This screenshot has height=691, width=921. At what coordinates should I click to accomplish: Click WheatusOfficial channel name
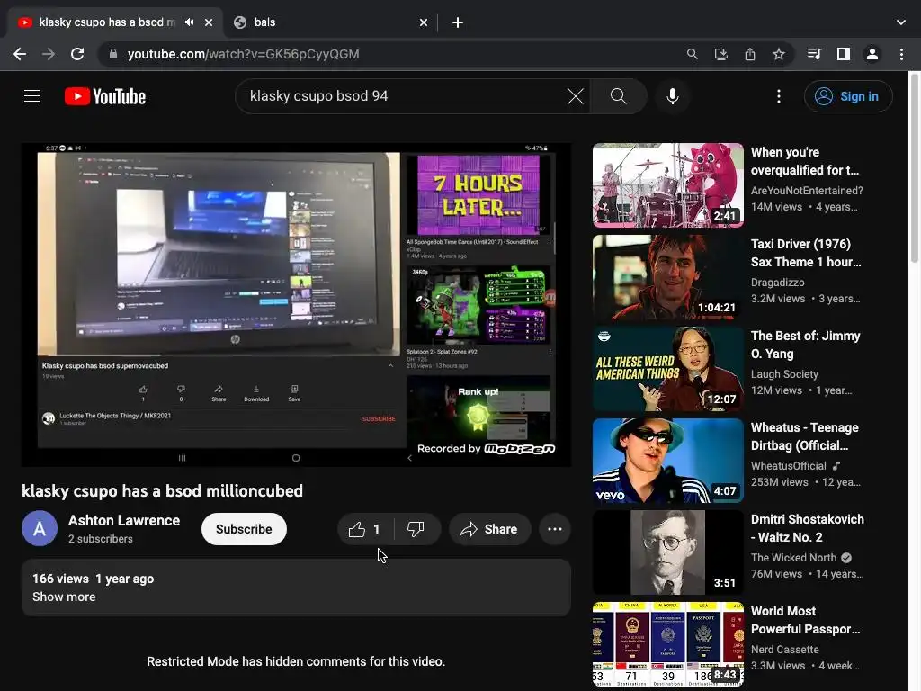(788, 465)
